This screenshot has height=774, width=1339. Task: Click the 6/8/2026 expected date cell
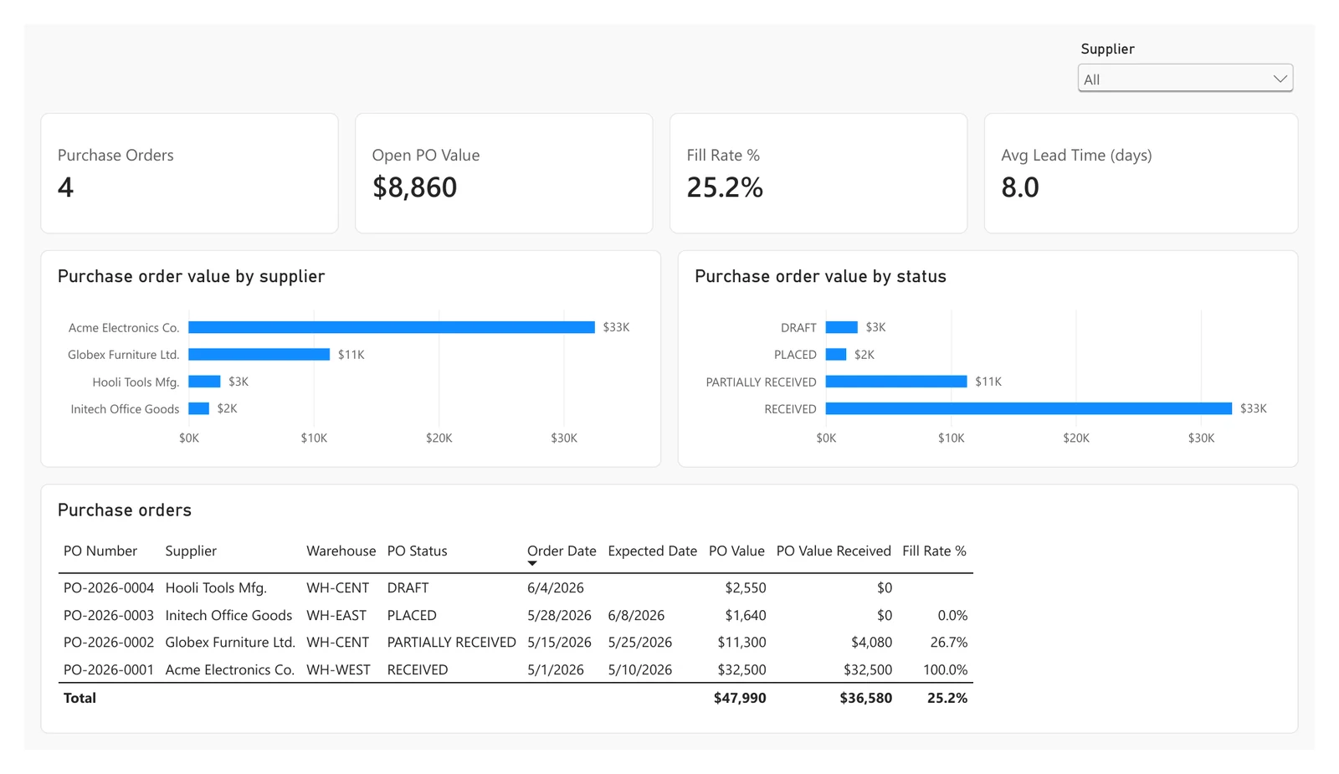pyautogui.click(x=636, y=615)
